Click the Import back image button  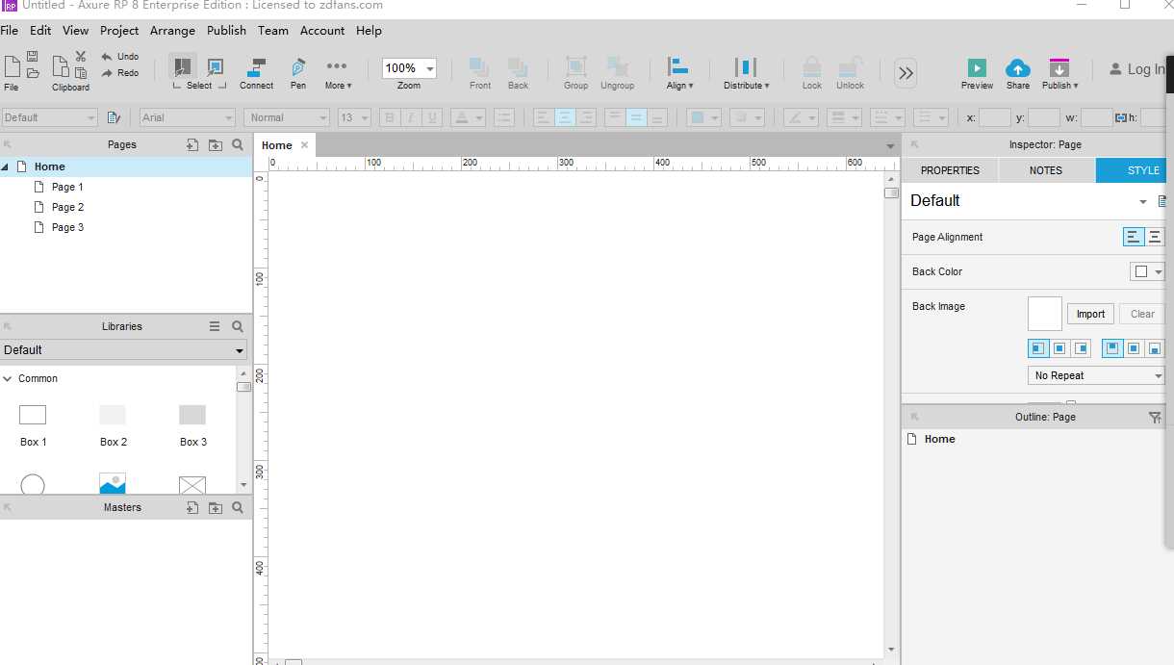click(x=1090, y=314)
